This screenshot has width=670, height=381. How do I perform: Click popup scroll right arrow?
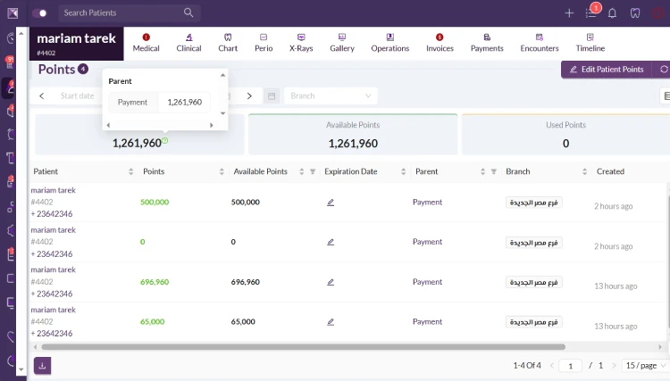click(x=211, y=126)
